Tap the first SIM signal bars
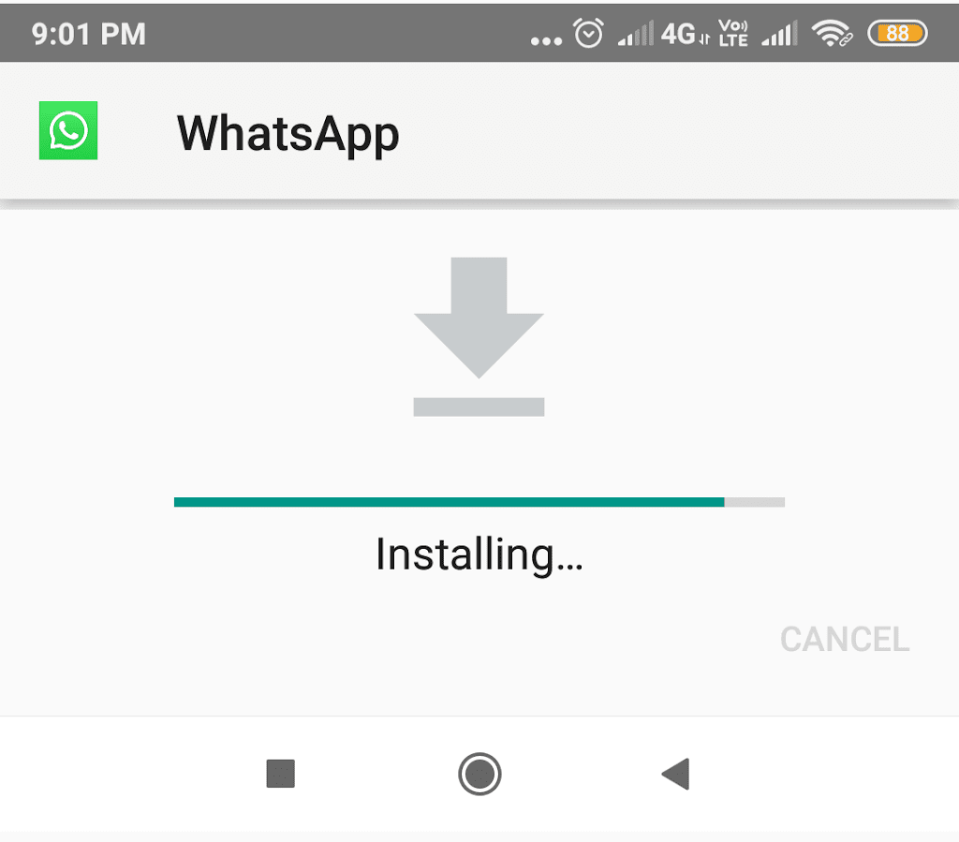 click(636, 33)
